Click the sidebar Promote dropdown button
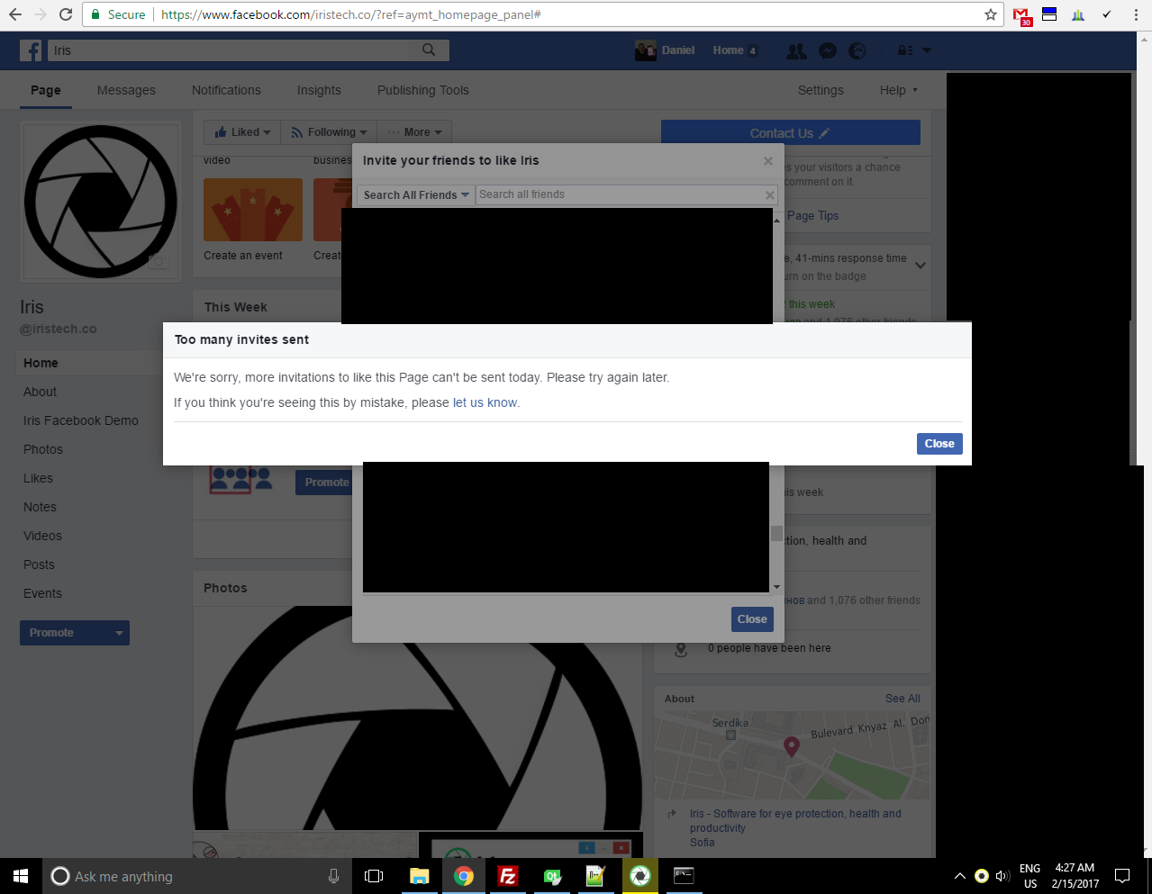Screen dimensions: 1152x894 75,633
